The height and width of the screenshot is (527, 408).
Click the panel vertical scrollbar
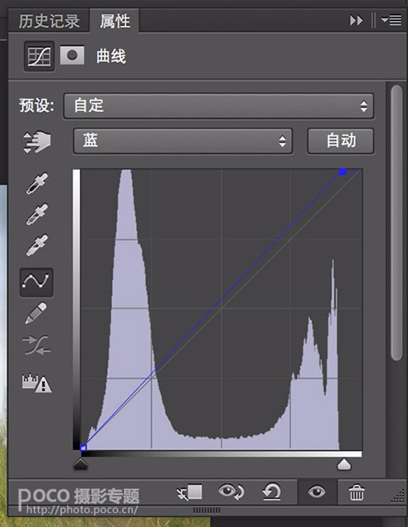[x=396, y=222]
